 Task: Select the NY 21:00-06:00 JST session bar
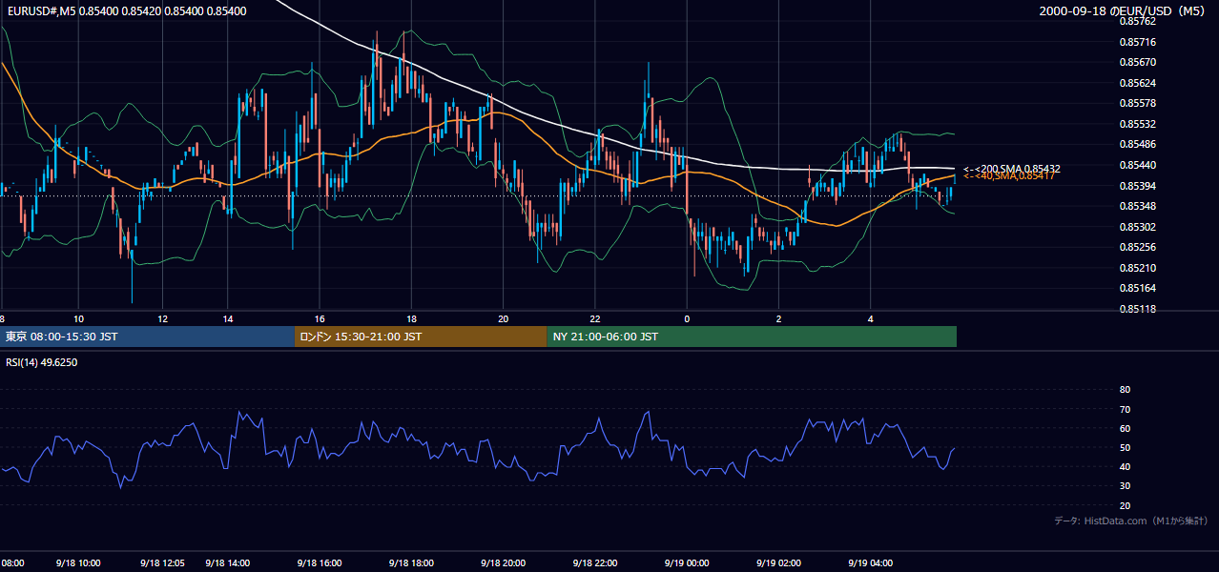click(x=752, y=337)
